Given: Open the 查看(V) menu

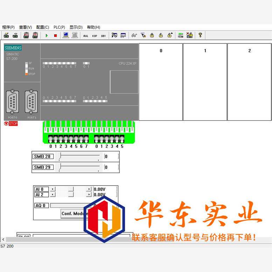Looking at the screenshot, I should point(25,27).
